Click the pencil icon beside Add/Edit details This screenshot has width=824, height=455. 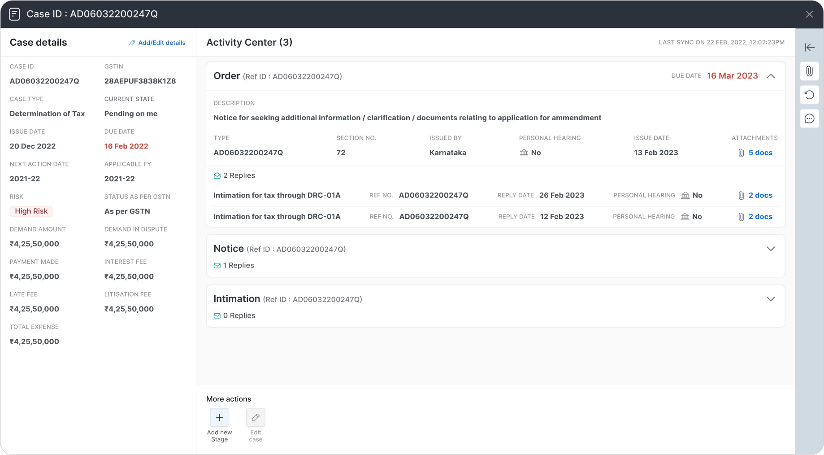[132, 43]
